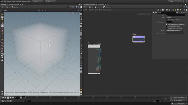188x105 pixels.
Task: Click the orange display icon in viewport right toolbar
Action: coord(81,90)
